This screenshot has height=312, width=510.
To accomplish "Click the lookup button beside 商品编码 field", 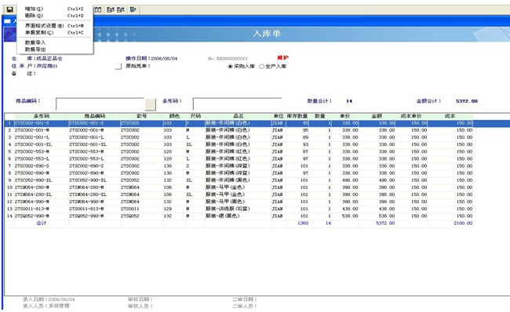I will point(151,104).
